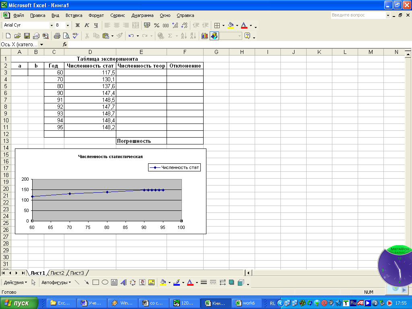Click the Undo arrow icon

[x=131, y=36]
